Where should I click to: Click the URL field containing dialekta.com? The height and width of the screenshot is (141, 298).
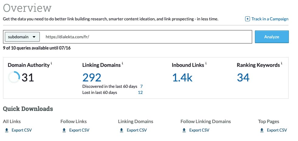146,37
